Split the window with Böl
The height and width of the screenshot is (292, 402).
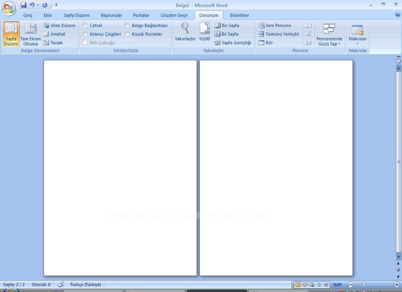[x=265, y=43]
